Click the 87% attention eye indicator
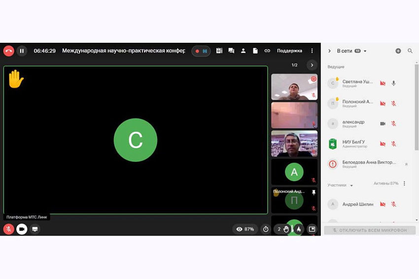This screenshot has height=279, width=419. 245,229
